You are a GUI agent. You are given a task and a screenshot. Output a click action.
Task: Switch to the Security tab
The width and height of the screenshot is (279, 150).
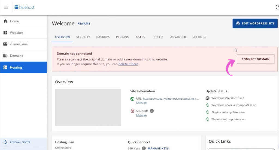[83, 37]
